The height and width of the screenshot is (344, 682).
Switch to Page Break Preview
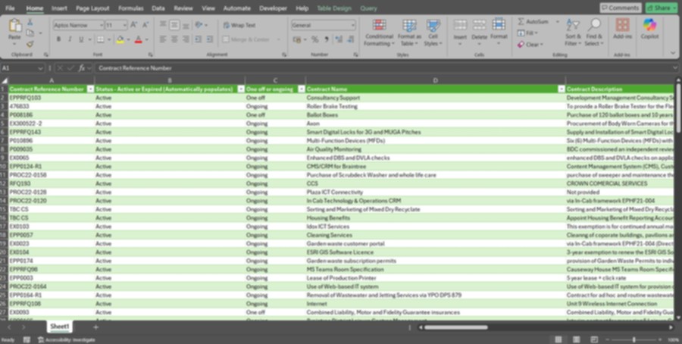(x=594, y=339)
